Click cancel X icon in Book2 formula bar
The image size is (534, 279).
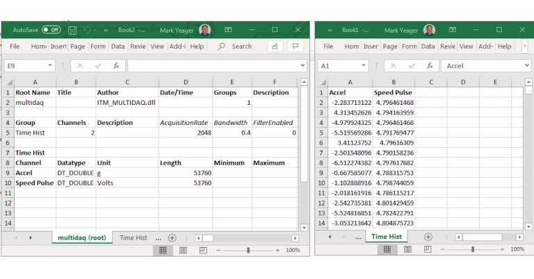tap(80, 66)
